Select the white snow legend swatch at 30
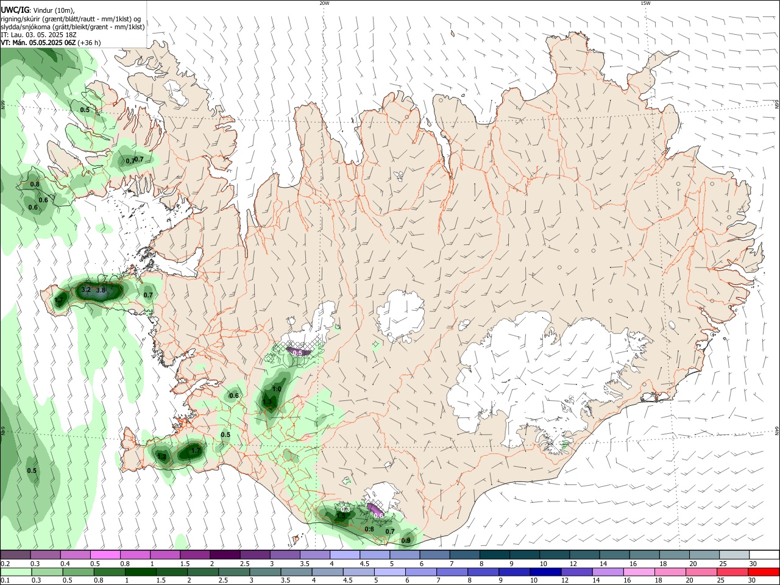The image size is (780, 585). pyautogui.click(x=764, y=555)
